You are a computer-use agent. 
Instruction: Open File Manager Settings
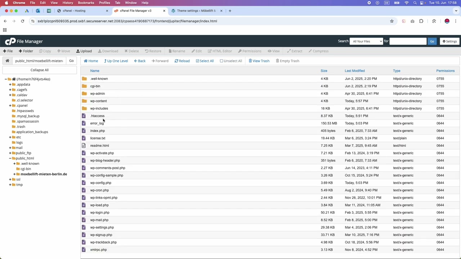point(450,41)
